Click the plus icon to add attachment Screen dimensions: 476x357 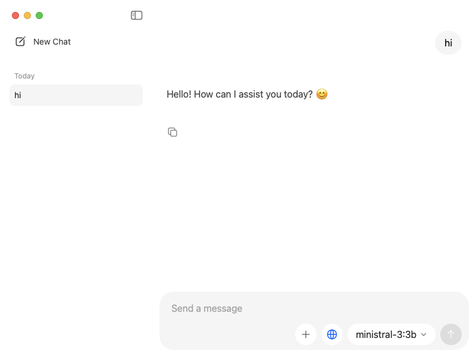point(306,334)
